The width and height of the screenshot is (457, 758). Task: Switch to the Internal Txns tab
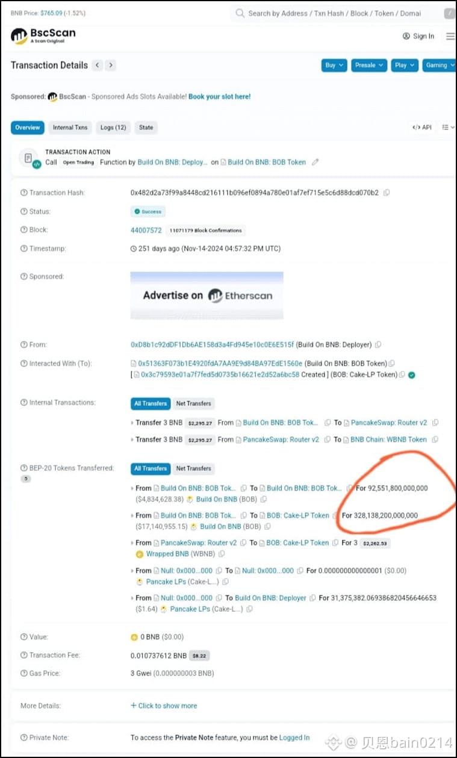click(x=70, y=127)
